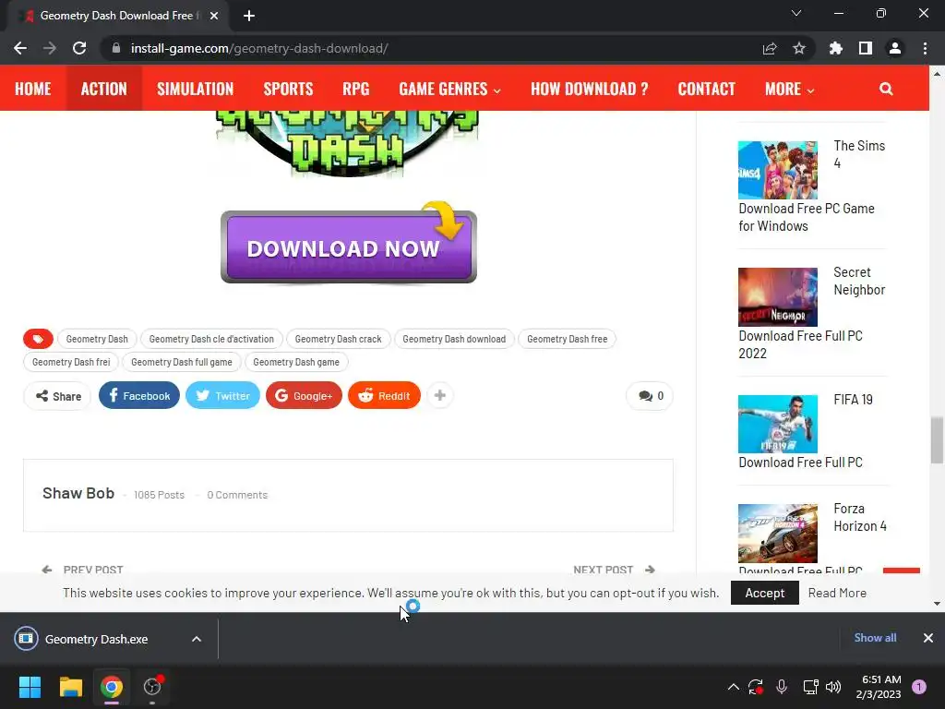Click the padlock site info icon
The image size is (945, 709).
coord(116,48)
